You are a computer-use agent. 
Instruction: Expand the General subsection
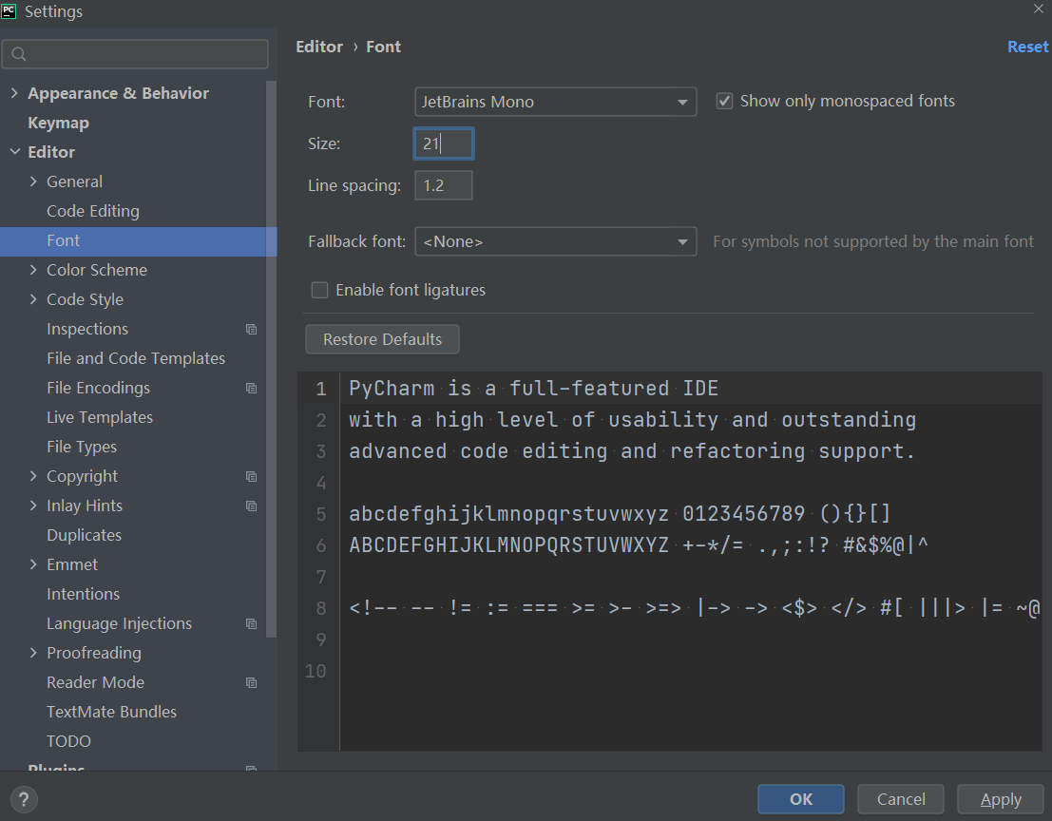click(x=33, y=181)
